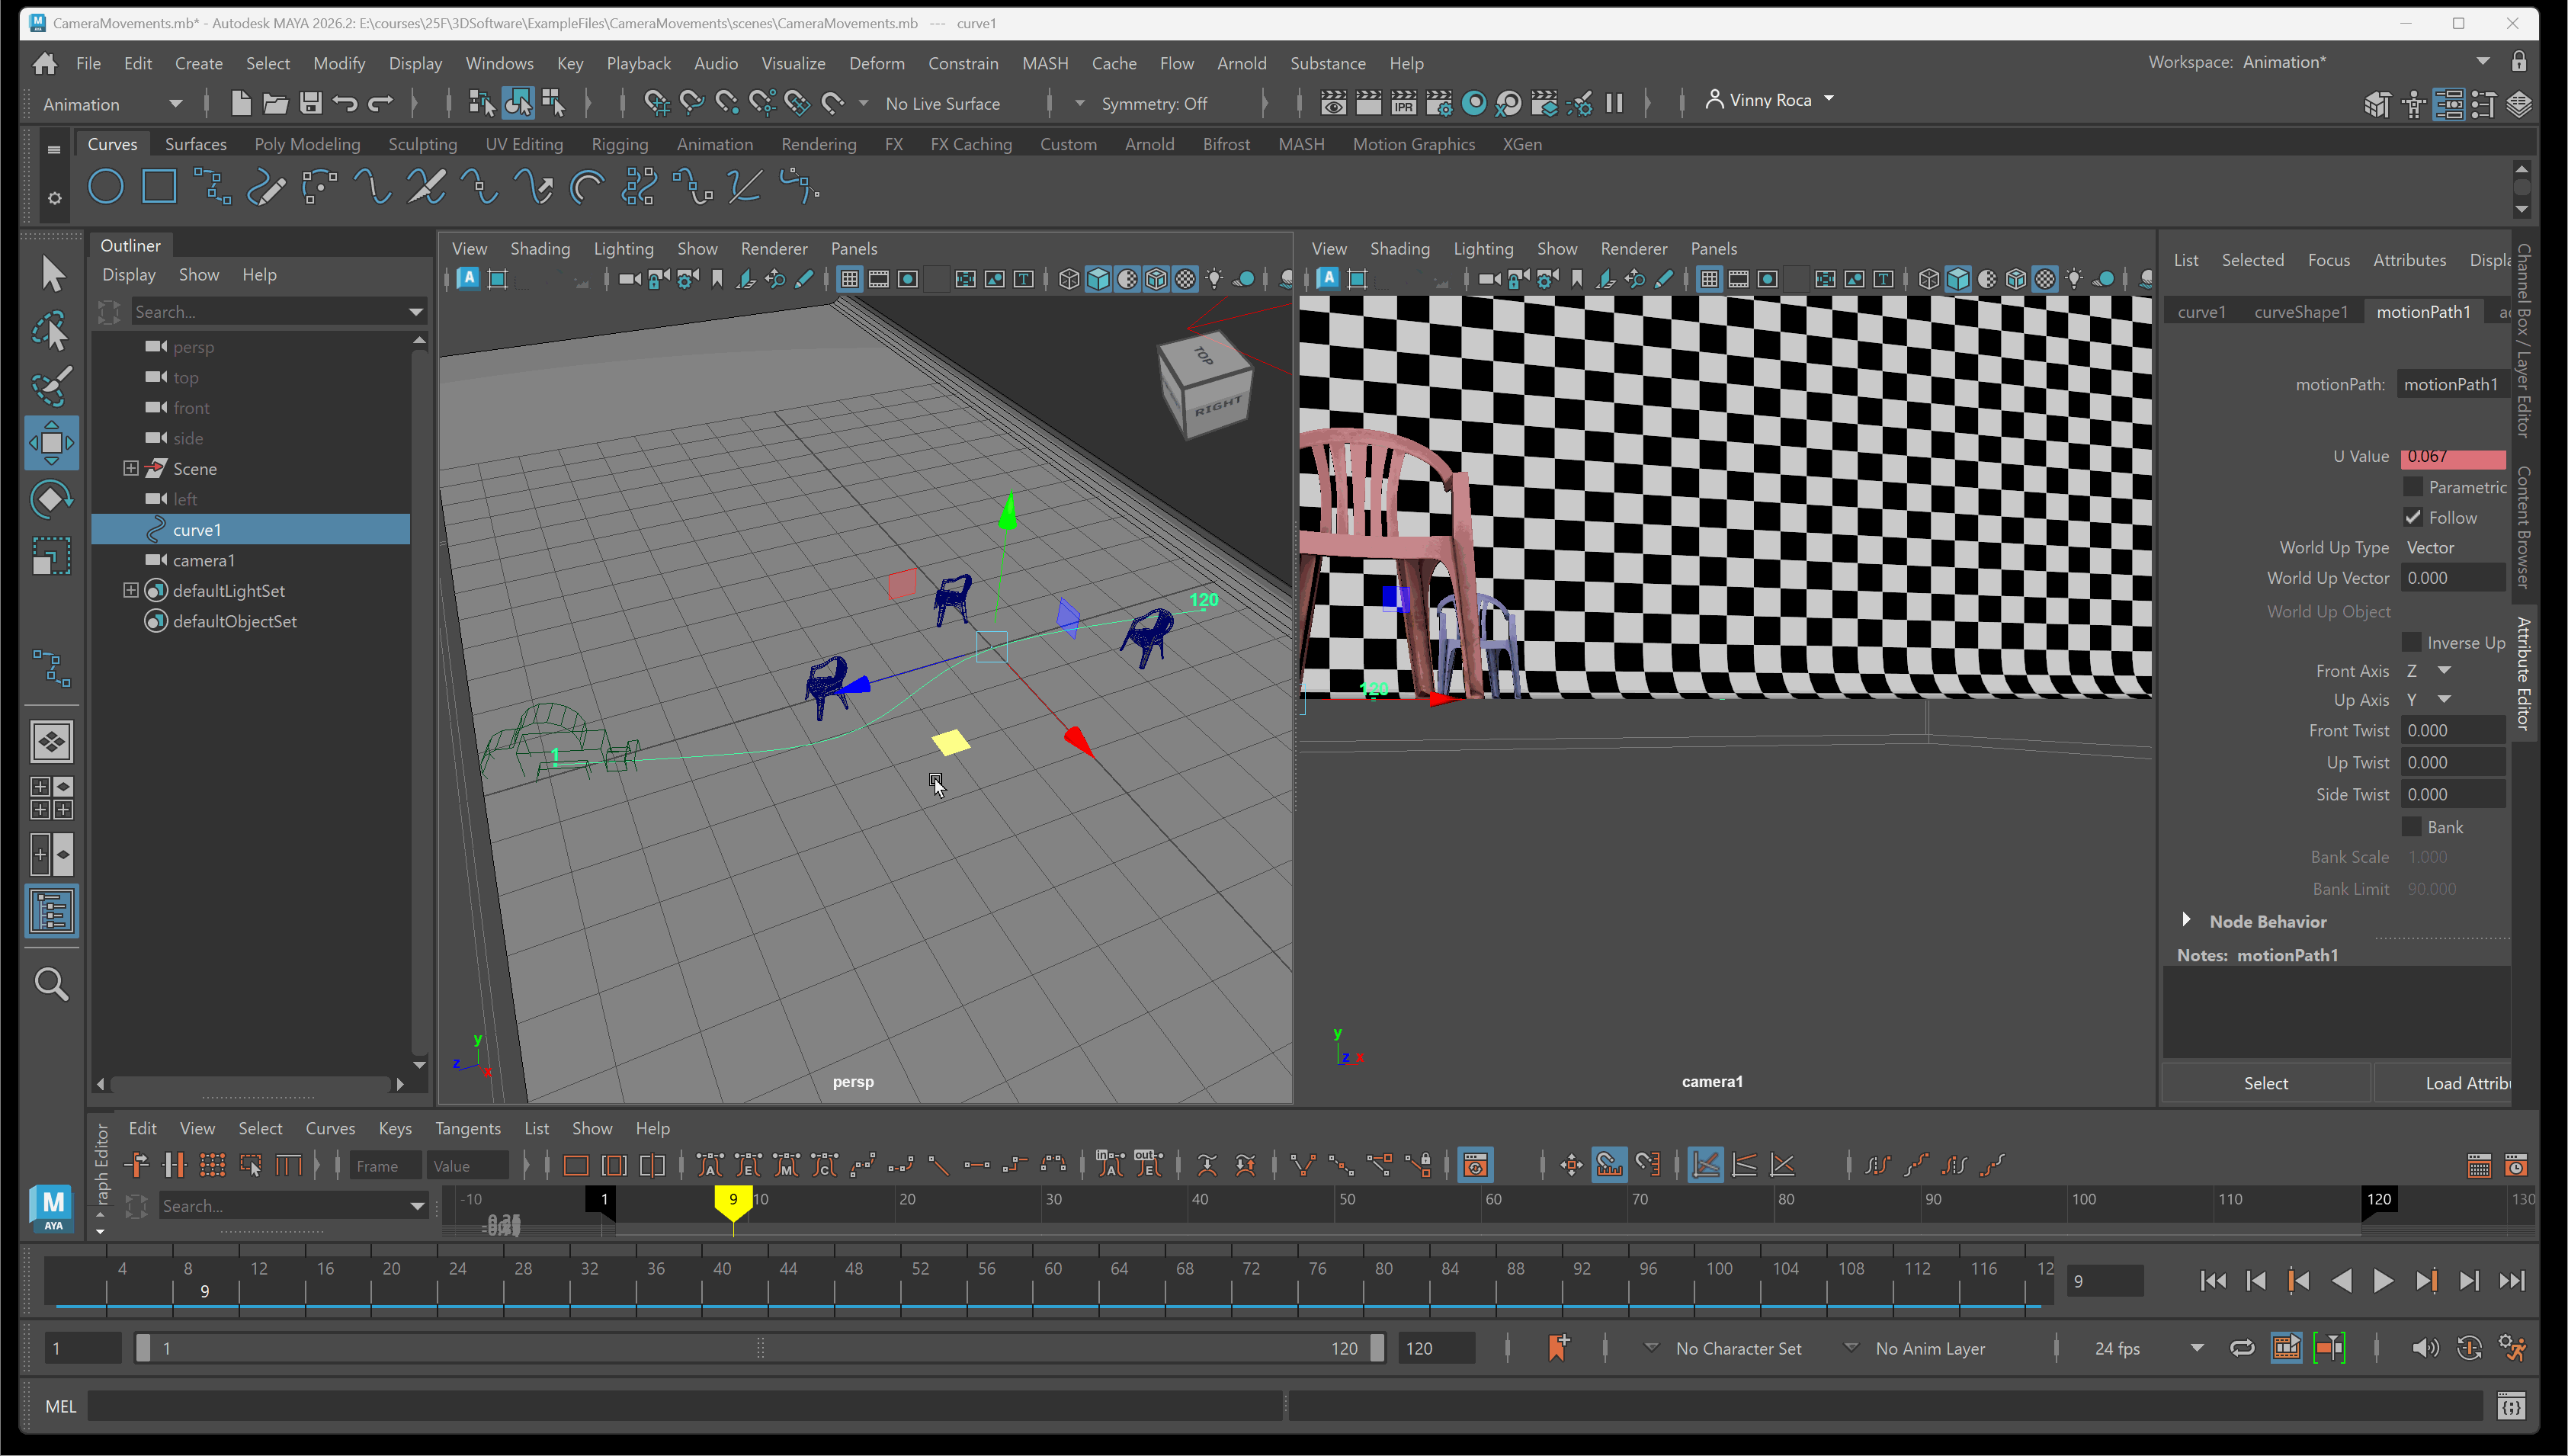Click the Auto Keyframe toggle icon
This screenshot has height=1456, width=2568.
pyautogui.click(x=2470, y=1348)
